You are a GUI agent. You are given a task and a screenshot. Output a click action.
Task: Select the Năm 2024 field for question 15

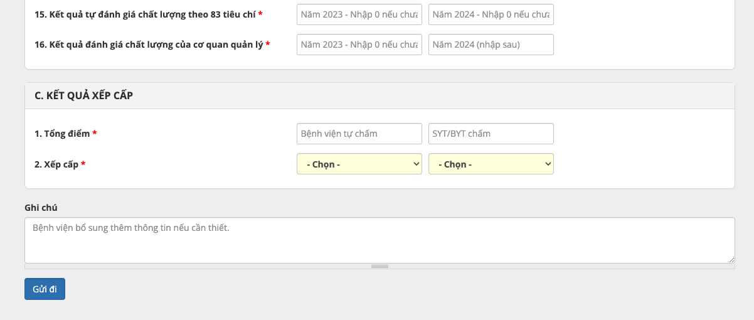tap(491, 14)
